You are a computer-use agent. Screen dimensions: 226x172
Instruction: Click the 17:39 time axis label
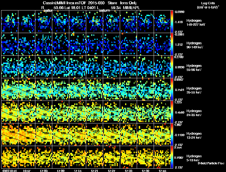[145, 171]
